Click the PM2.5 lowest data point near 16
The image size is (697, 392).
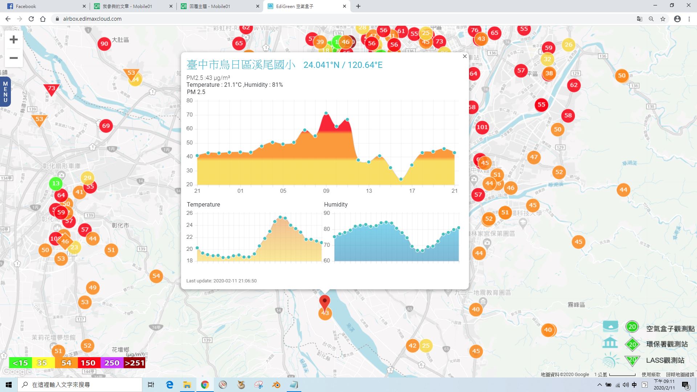pos(401,179)
